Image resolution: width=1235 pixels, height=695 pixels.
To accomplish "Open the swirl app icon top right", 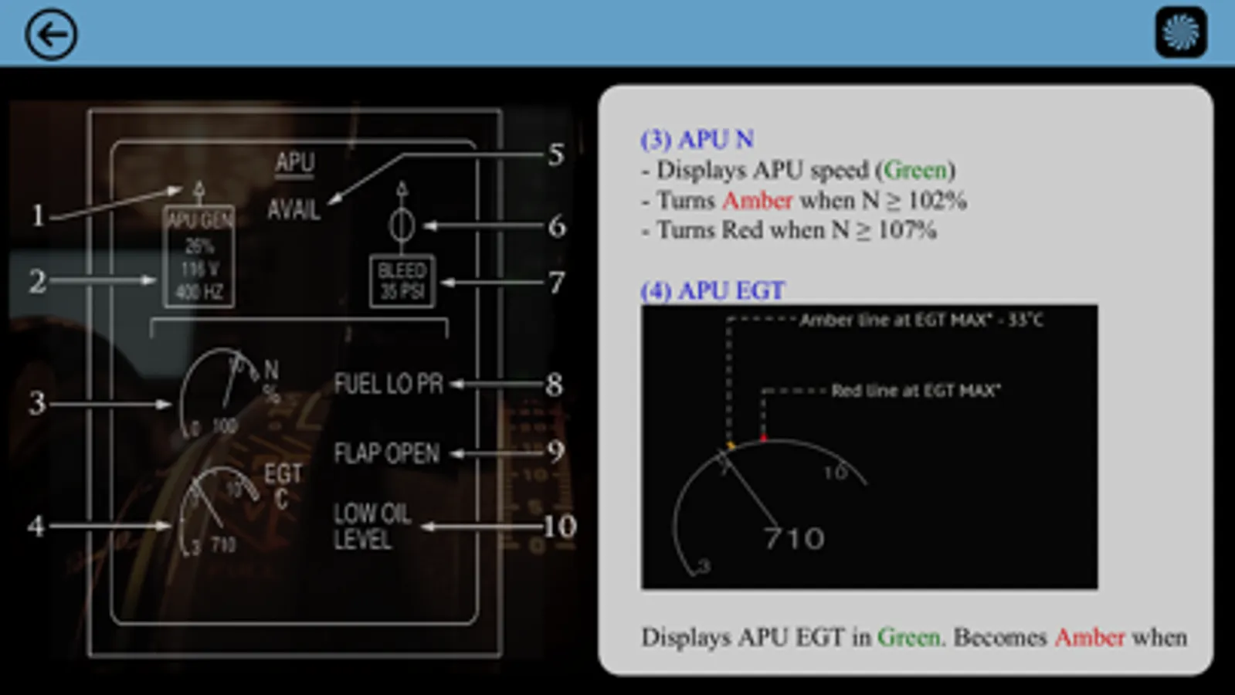I will click(x=1181, y=32).
